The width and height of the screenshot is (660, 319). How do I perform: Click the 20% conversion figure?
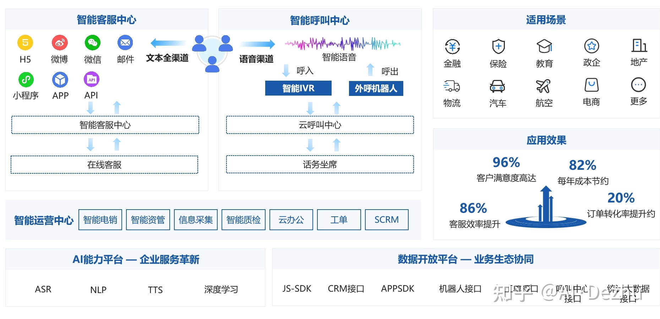tap(621, 198)
